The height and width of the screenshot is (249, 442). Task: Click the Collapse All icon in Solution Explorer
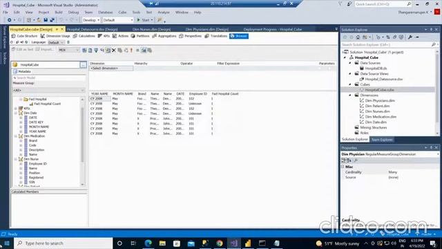click(394, 37)
